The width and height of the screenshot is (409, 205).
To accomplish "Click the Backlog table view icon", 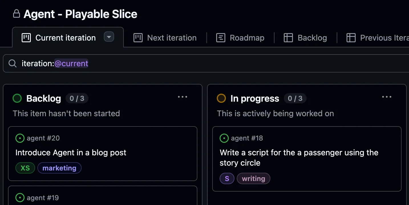I will coord(288,37).
